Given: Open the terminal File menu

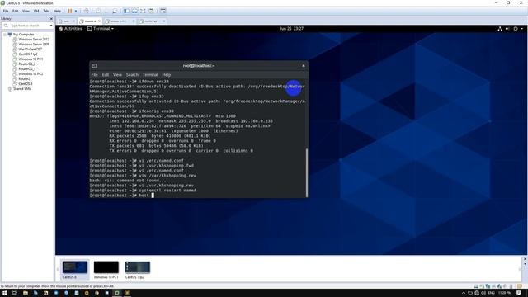Looking at the screenshot, I should point(95,75).
